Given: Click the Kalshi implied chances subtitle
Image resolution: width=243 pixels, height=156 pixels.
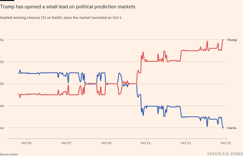Looking at the screenshot, I should 61,18.
